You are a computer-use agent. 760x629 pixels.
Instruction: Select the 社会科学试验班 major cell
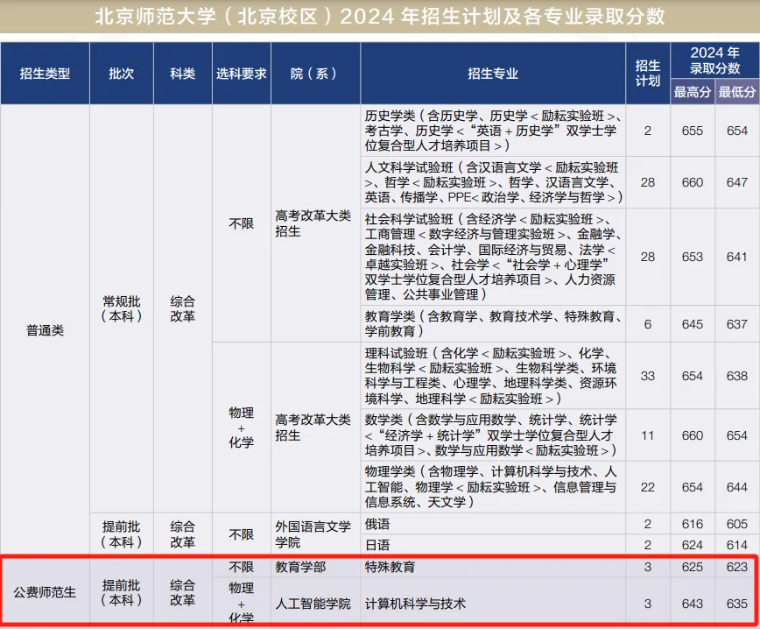493,257
